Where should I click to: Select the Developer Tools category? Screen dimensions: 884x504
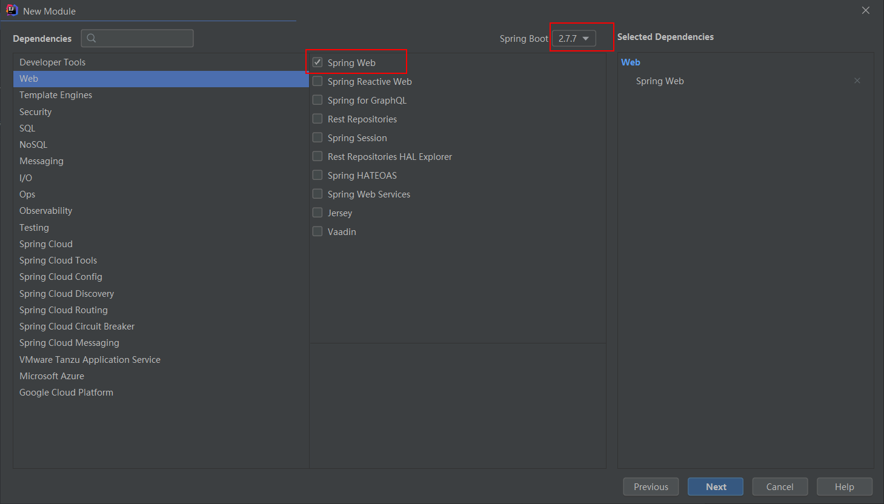tap(161, 62)
